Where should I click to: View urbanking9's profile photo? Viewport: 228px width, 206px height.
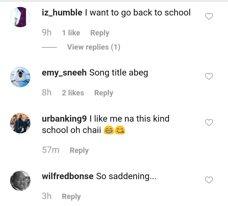20,123
